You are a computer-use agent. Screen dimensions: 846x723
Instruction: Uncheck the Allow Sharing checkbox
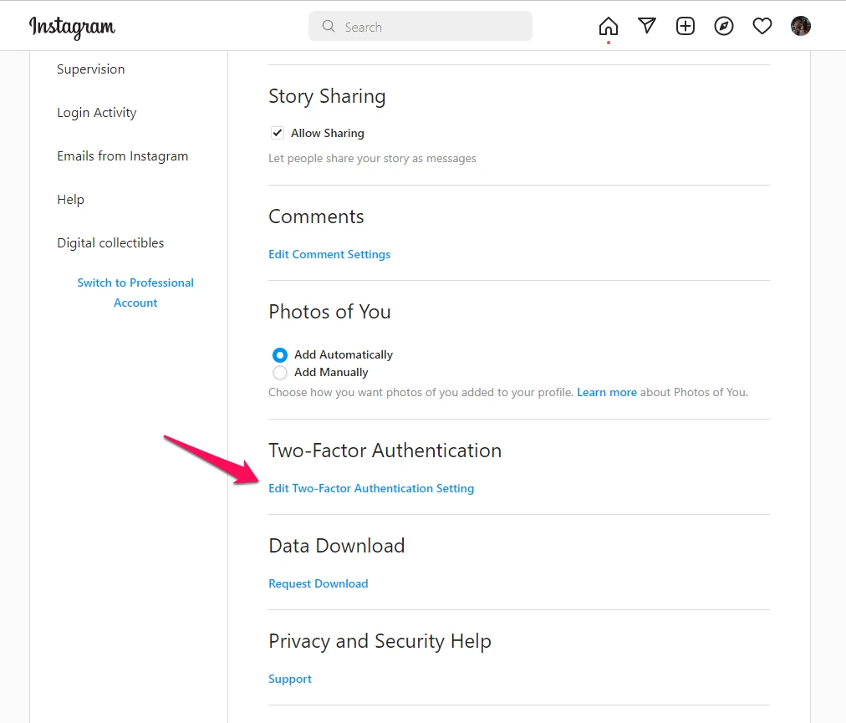(278, 133)
